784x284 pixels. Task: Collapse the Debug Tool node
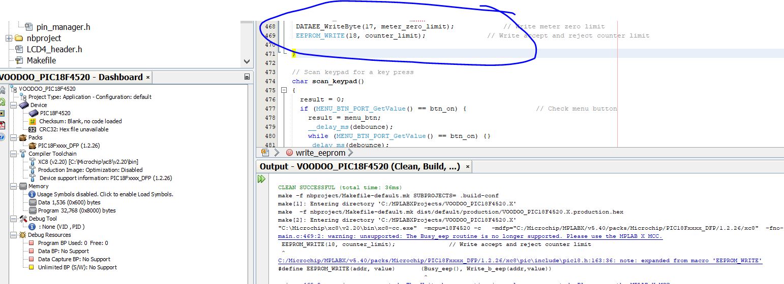click(13, 219)
